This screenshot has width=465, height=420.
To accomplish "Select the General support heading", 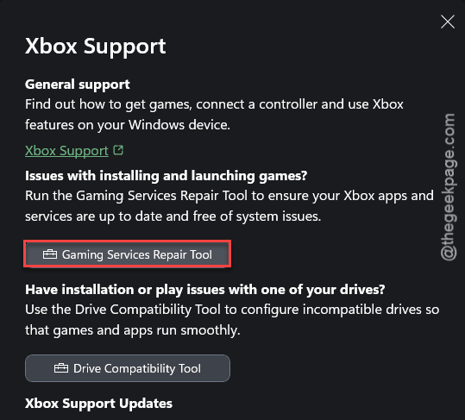I will 78,85.
